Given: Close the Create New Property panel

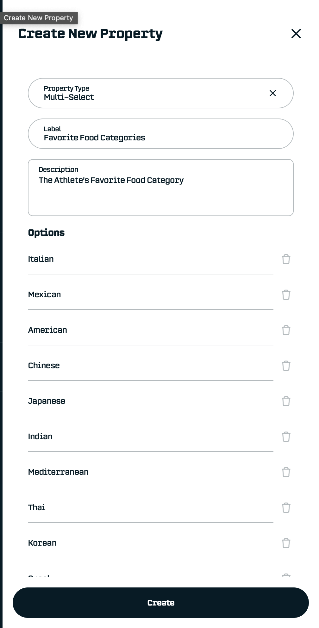Looking at the screenshot, I should [296, 34].
